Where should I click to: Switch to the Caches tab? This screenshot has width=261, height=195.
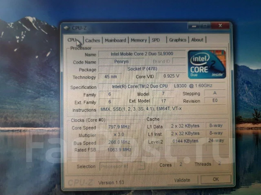93,40
